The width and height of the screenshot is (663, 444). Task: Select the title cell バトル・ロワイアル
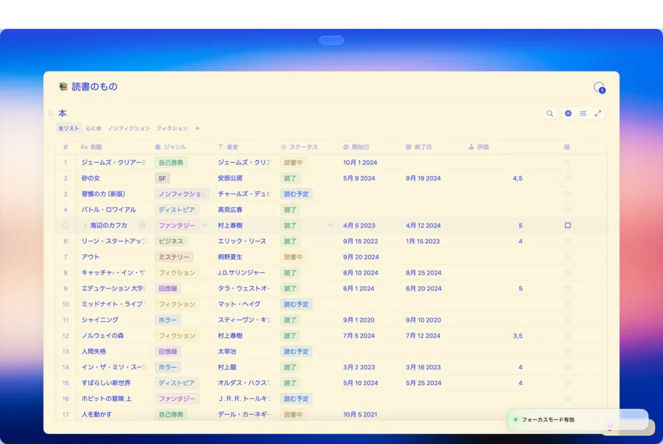(109, 210)
